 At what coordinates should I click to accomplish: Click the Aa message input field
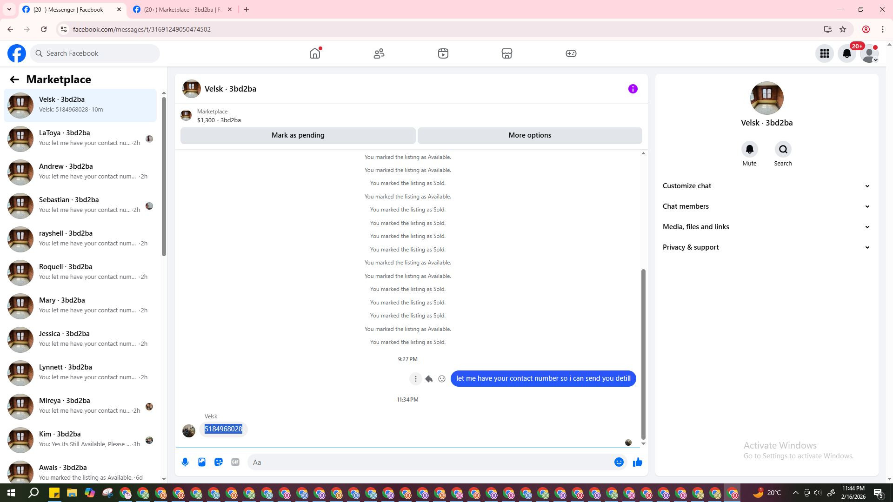(x=430, y=462)
